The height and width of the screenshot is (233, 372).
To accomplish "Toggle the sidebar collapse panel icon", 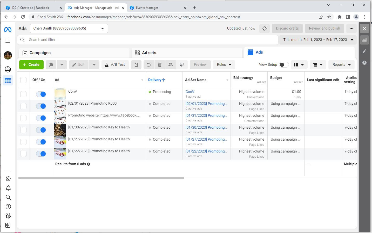I will tap(8, 225).
